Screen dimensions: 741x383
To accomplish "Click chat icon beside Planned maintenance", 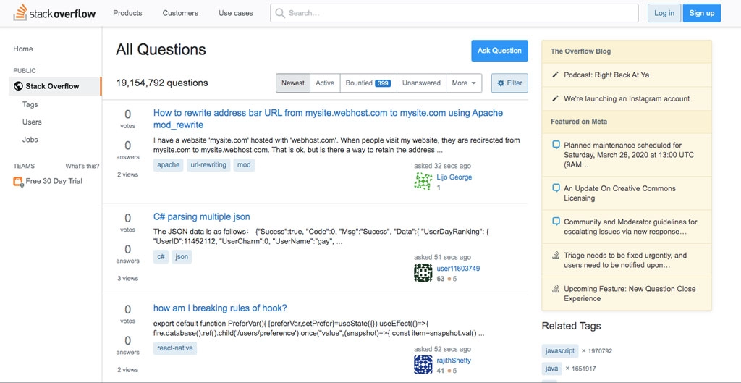I will [x=556, y=145].
